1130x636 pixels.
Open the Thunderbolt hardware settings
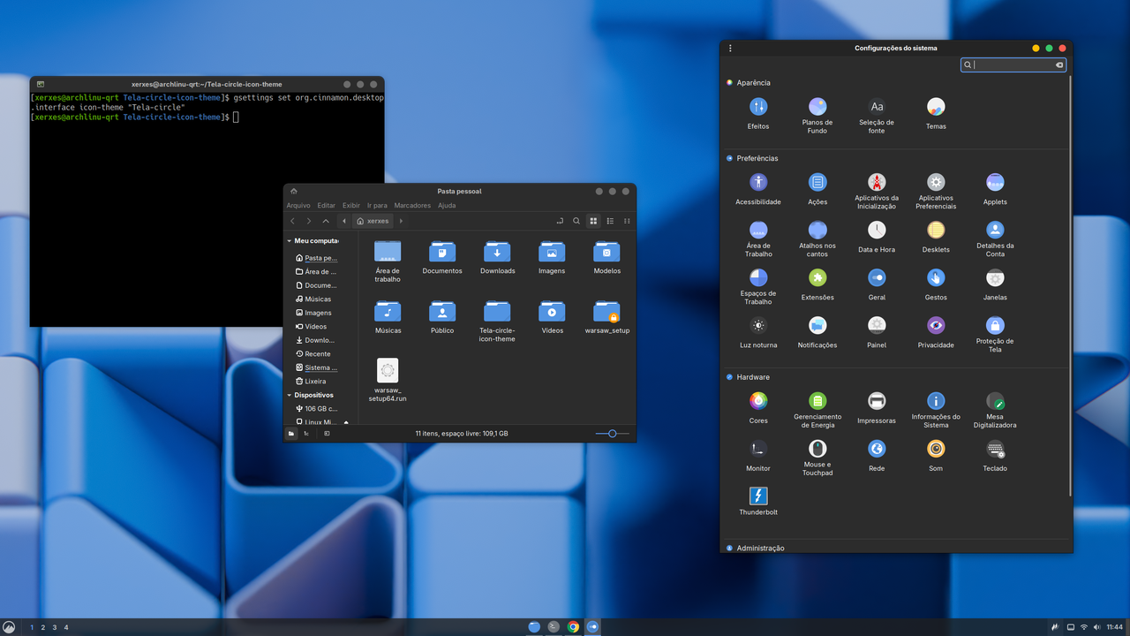pos(758,496)
